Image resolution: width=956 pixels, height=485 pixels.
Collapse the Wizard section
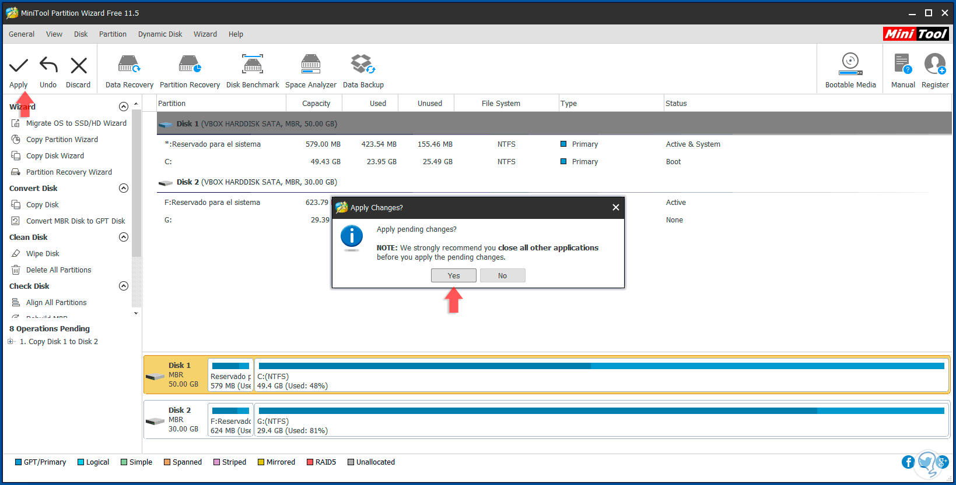click(x=124, y=107)
